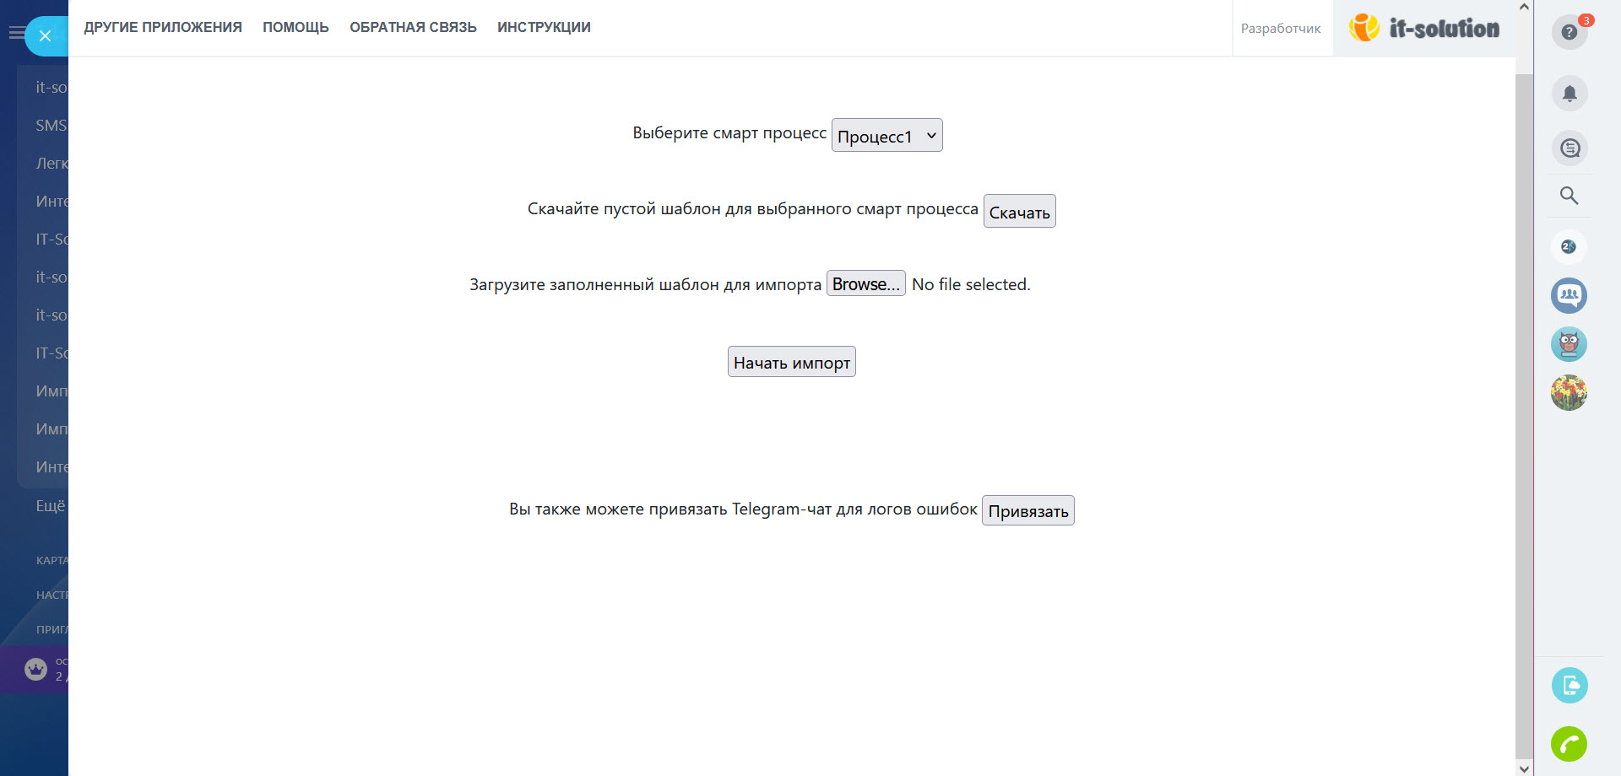This screenshot has width=1621, height=776.
Task: Click the Разработчик link
Action: click(x=1281, y=29)
